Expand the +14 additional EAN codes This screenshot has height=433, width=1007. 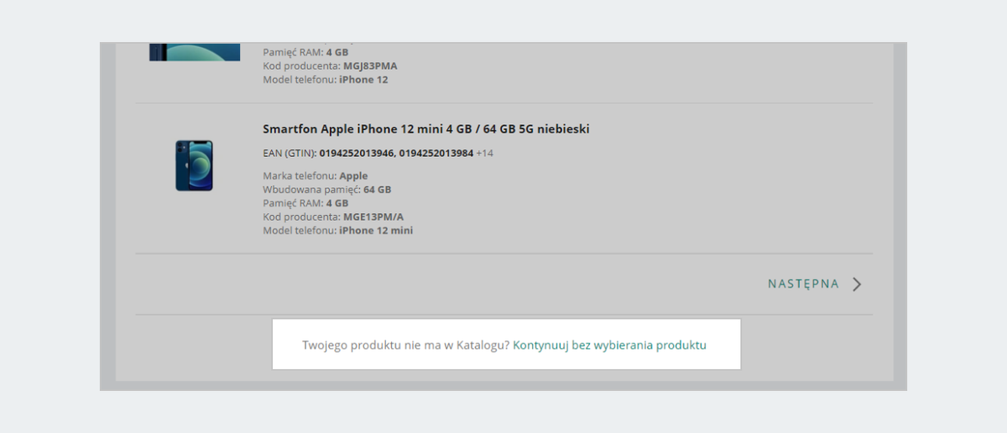485,154
